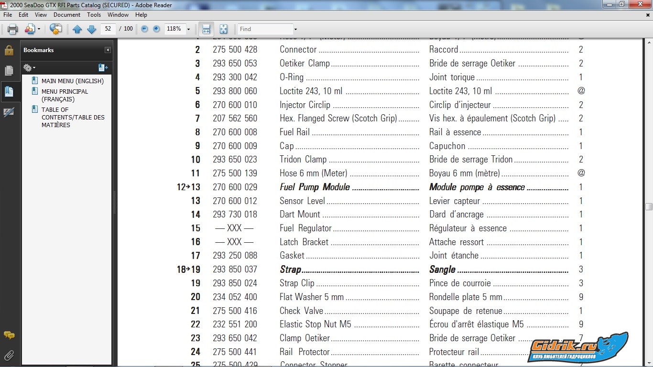Toggle fit one full page view
The image size is (653, 367).
[223, 29]
